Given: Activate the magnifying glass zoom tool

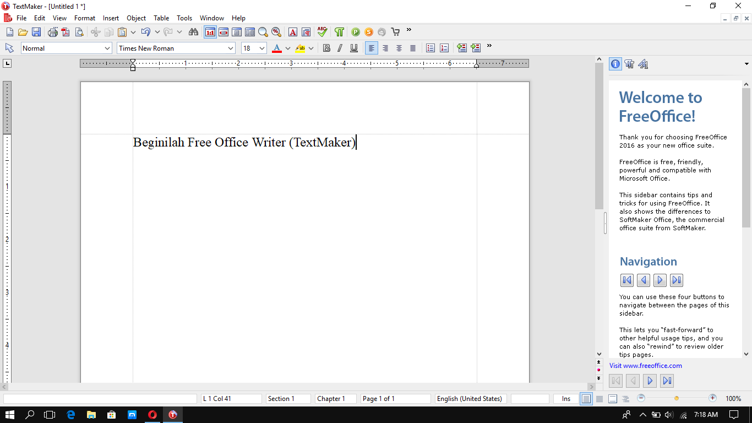Looking at the screenshot, I should [263, 32].
